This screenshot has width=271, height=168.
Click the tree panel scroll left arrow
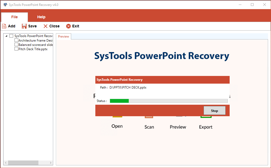(x=6, y=163)
